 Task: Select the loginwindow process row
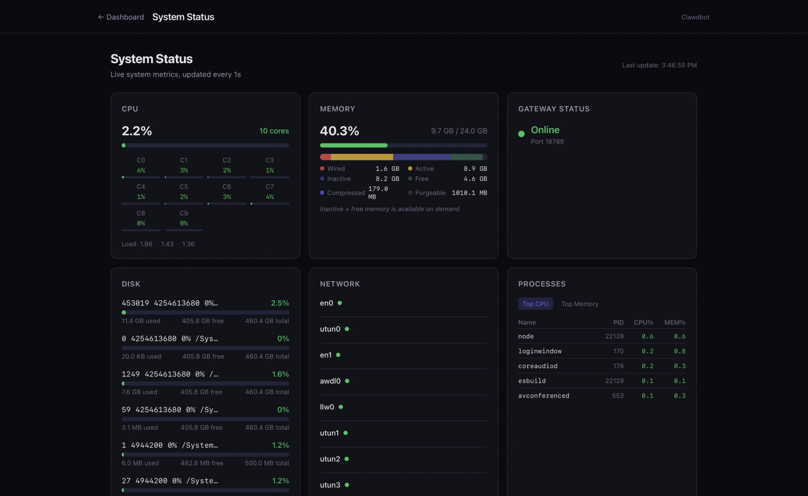click(601, 351)
